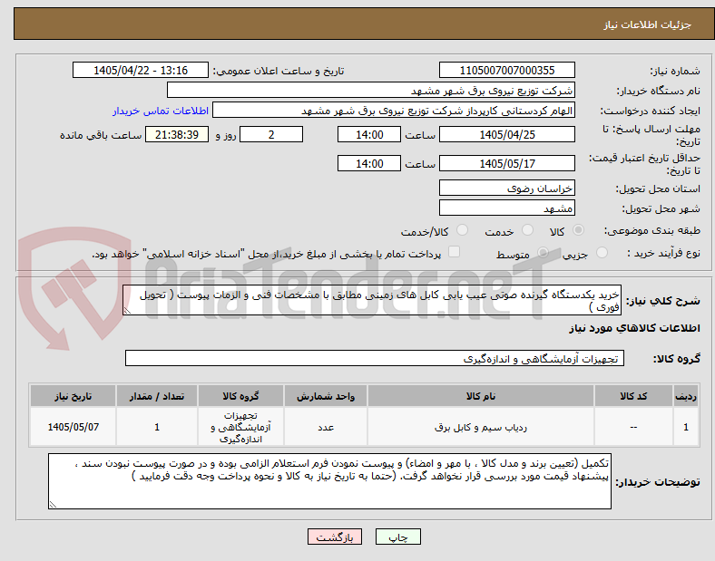Choose the متوسط purchase type radio
Image resolution: width=715 pixels, height=561 pixels.
point(543,252)
